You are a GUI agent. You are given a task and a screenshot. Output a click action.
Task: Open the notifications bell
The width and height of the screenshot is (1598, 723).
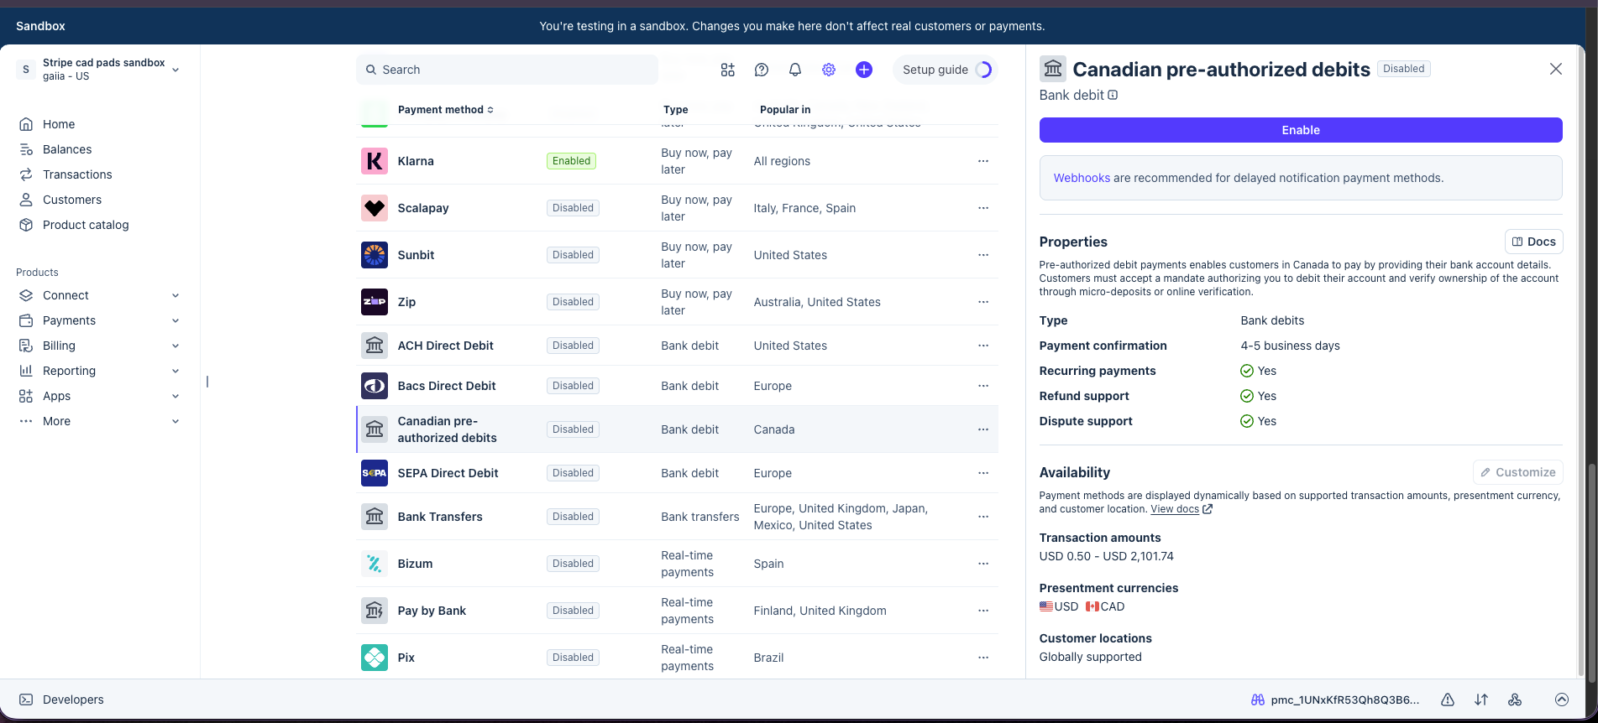[795, 70]
